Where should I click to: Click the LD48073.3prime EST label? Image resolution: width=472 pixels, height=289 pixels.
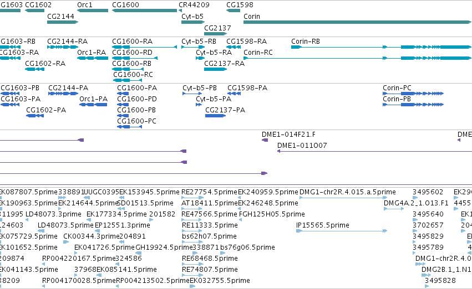coord(53,214)
